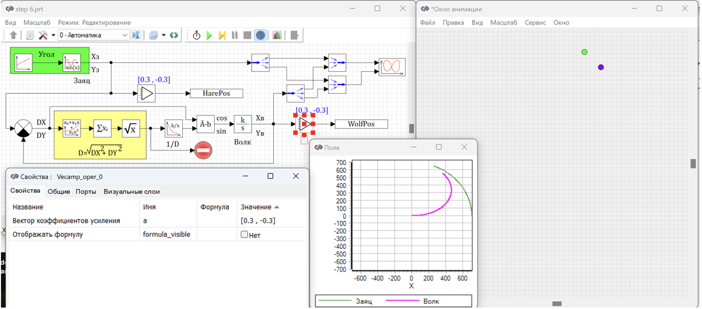
Task: Open the Сервис menu in animation window
Action: click(535, 23)
